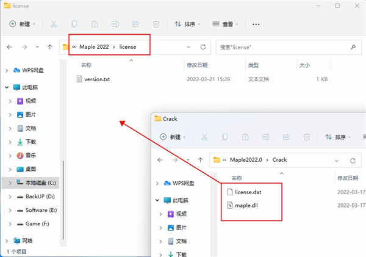Sort by Size column in license window
The height and width of the screenshot is (257, 366).
click(304, 65)
